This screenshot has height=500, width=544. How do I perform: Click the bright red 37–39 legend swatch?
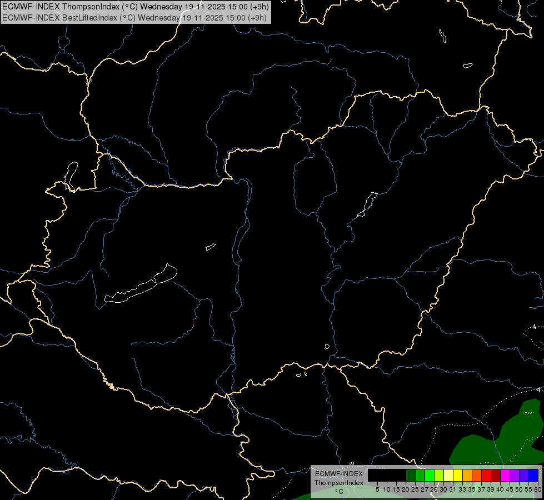[x=486, y=475]
